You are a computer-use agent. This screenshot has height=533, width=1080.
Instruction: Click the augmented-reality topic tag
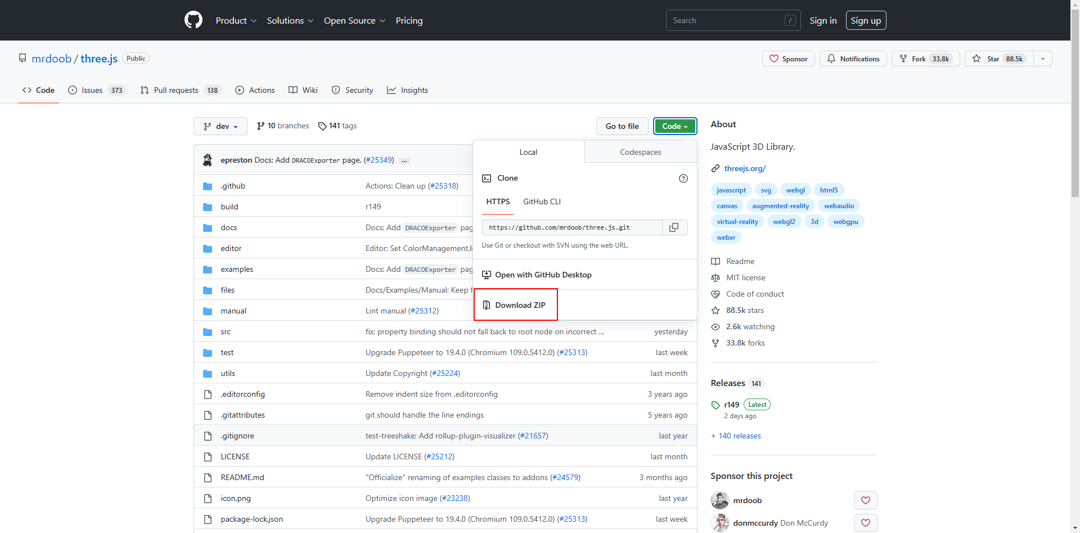click(781, 206)
